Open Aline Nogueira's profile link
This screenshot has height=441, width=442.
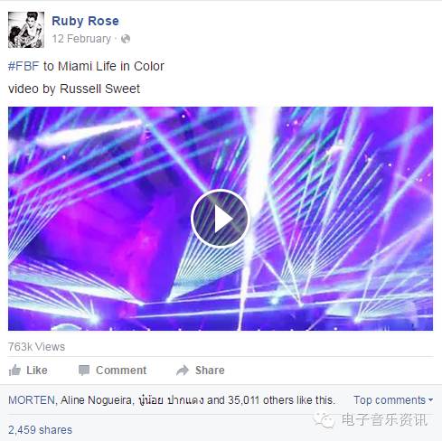pos(96,400)
